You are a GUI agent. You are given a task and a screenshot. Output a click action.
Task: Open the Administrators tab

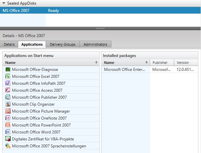[95, 44]
